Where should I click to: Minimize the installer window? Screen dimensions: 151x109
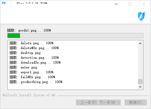[116, 4]
